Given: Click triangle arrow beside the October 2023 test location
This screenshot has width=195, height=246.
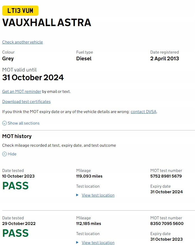Looking at the screenshot, I should pos(77,195).
